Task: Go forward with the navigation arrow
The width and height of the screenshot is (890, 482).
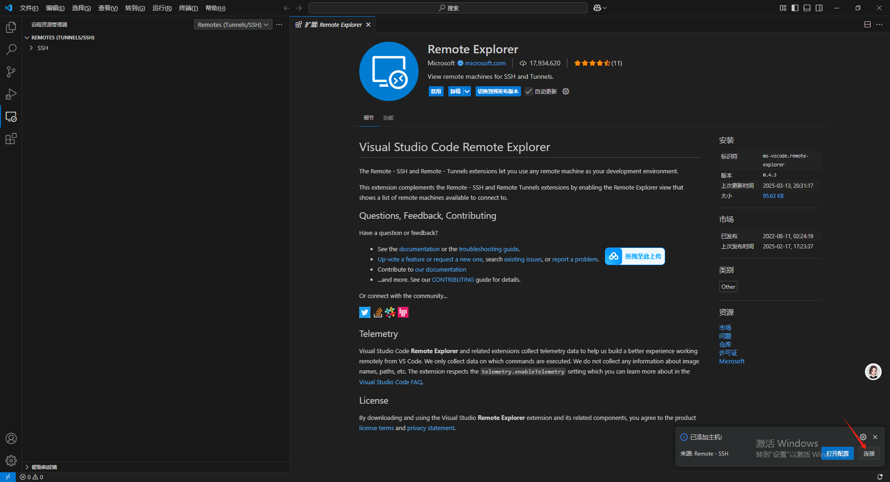Action: point(299,8)
